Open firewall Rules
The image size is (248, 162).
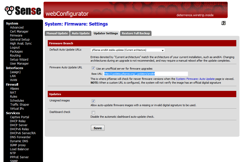click(14, 96)
